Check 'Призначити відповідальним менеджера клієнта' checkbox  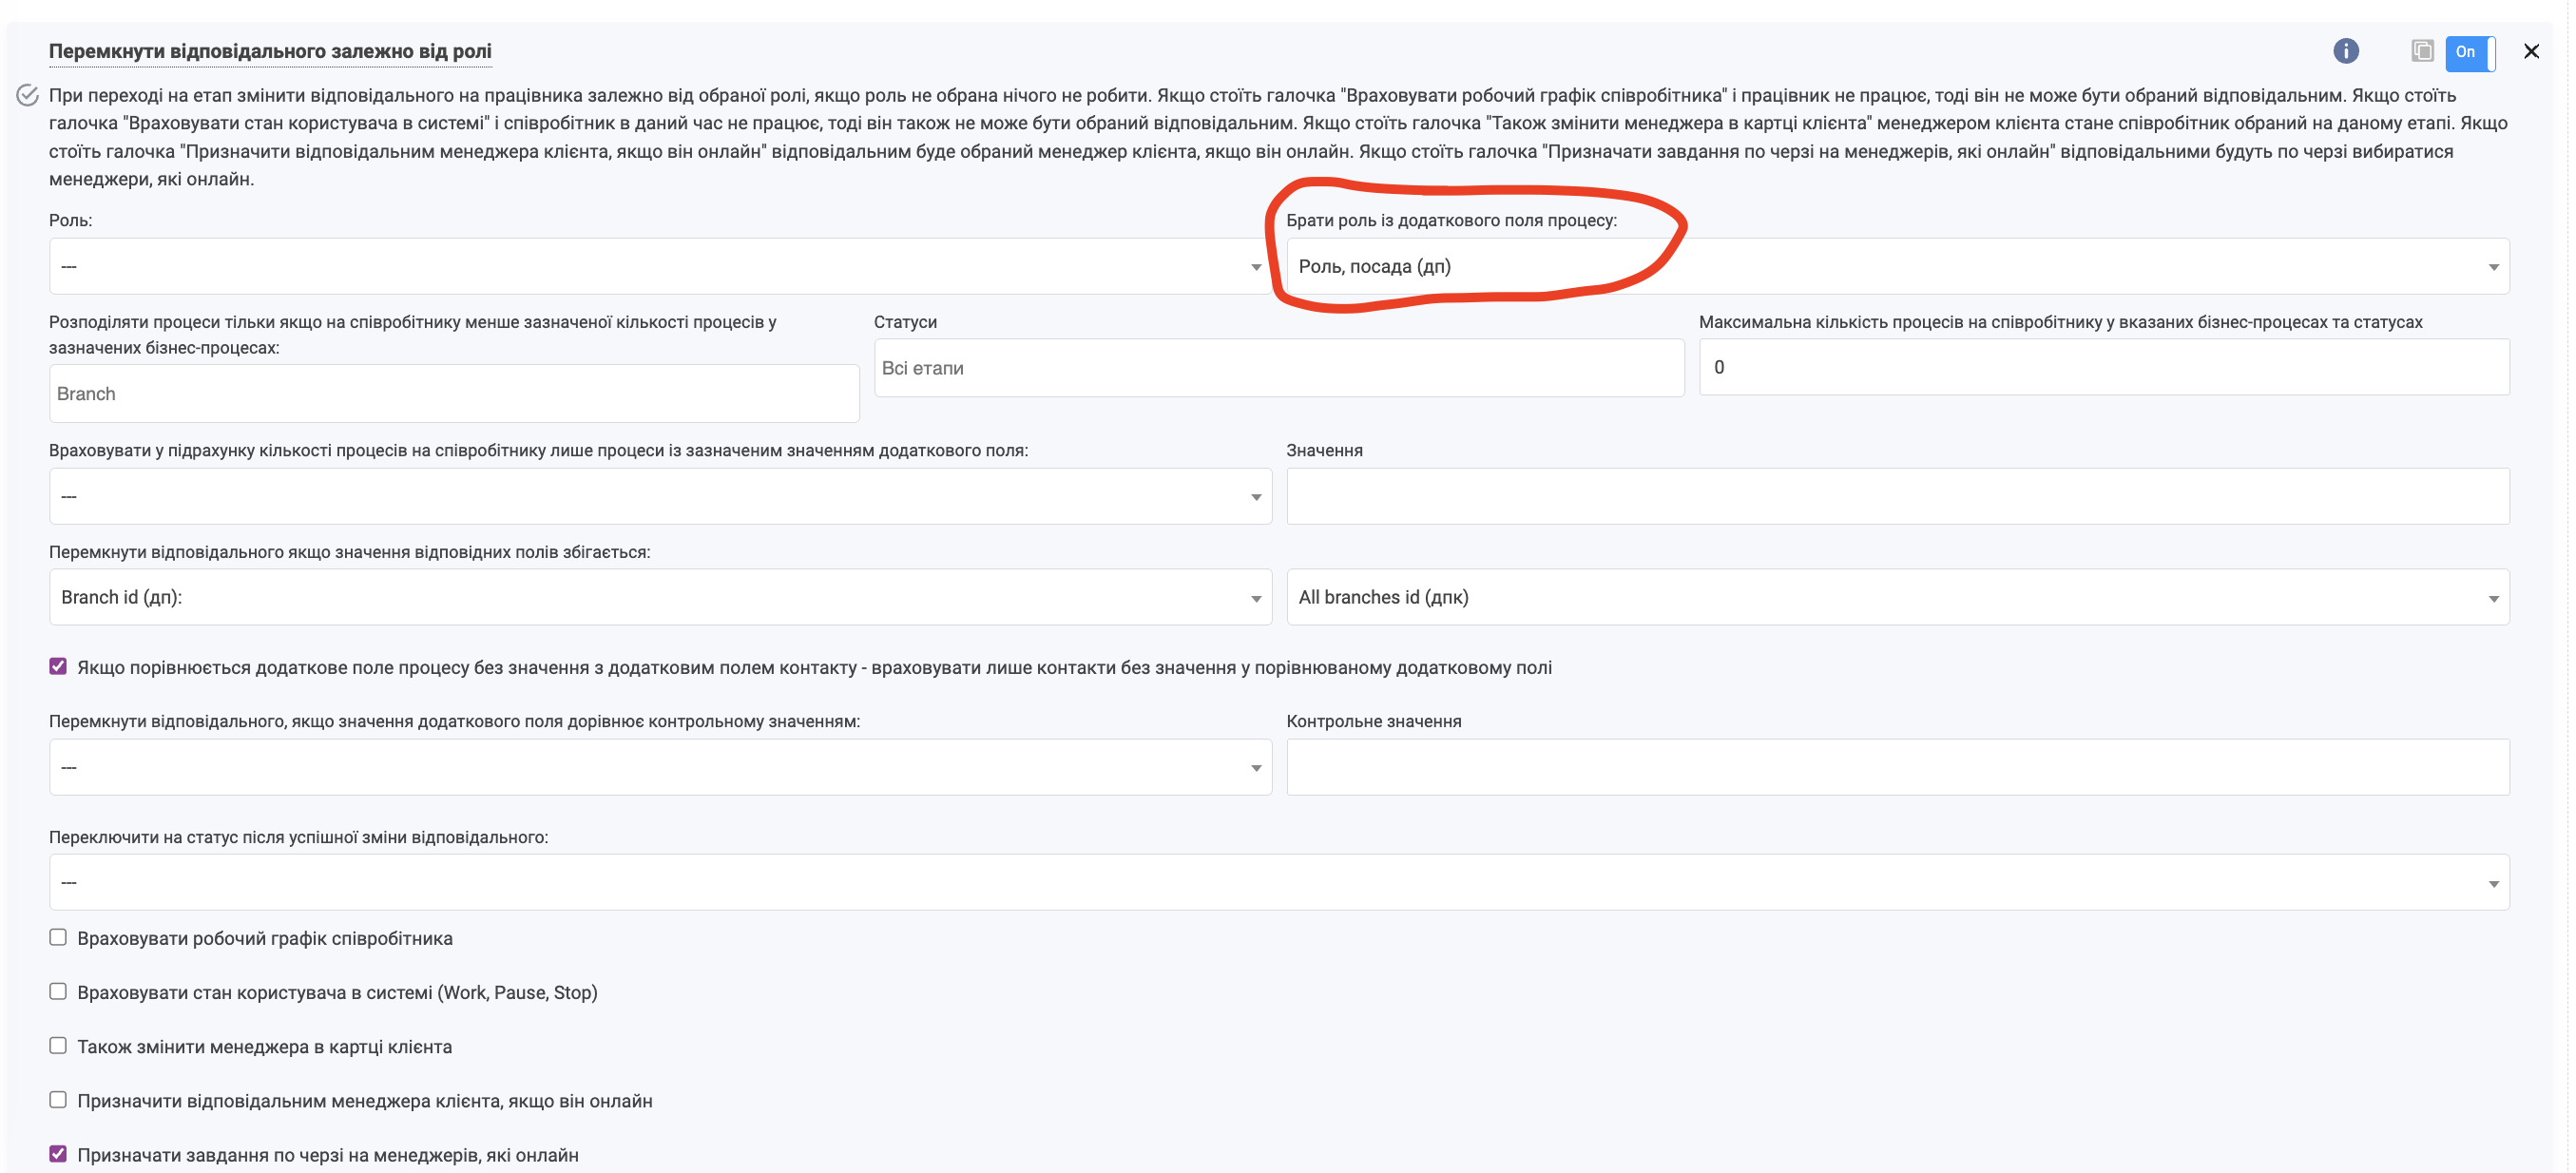[x=58, y=1099]
